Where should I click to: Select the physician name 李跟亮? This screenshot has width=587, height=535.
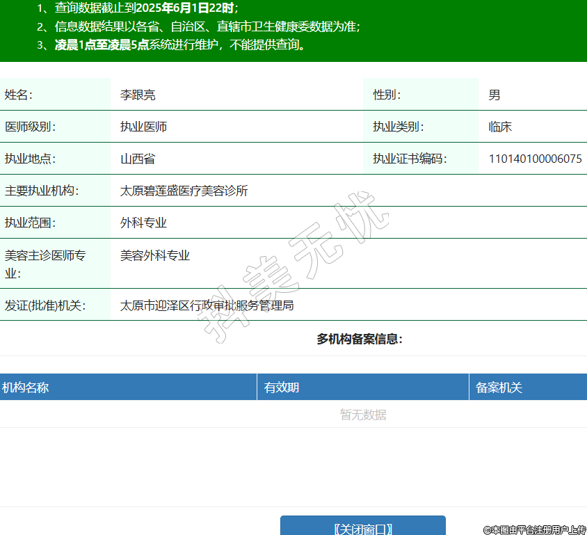pos(138,95)
